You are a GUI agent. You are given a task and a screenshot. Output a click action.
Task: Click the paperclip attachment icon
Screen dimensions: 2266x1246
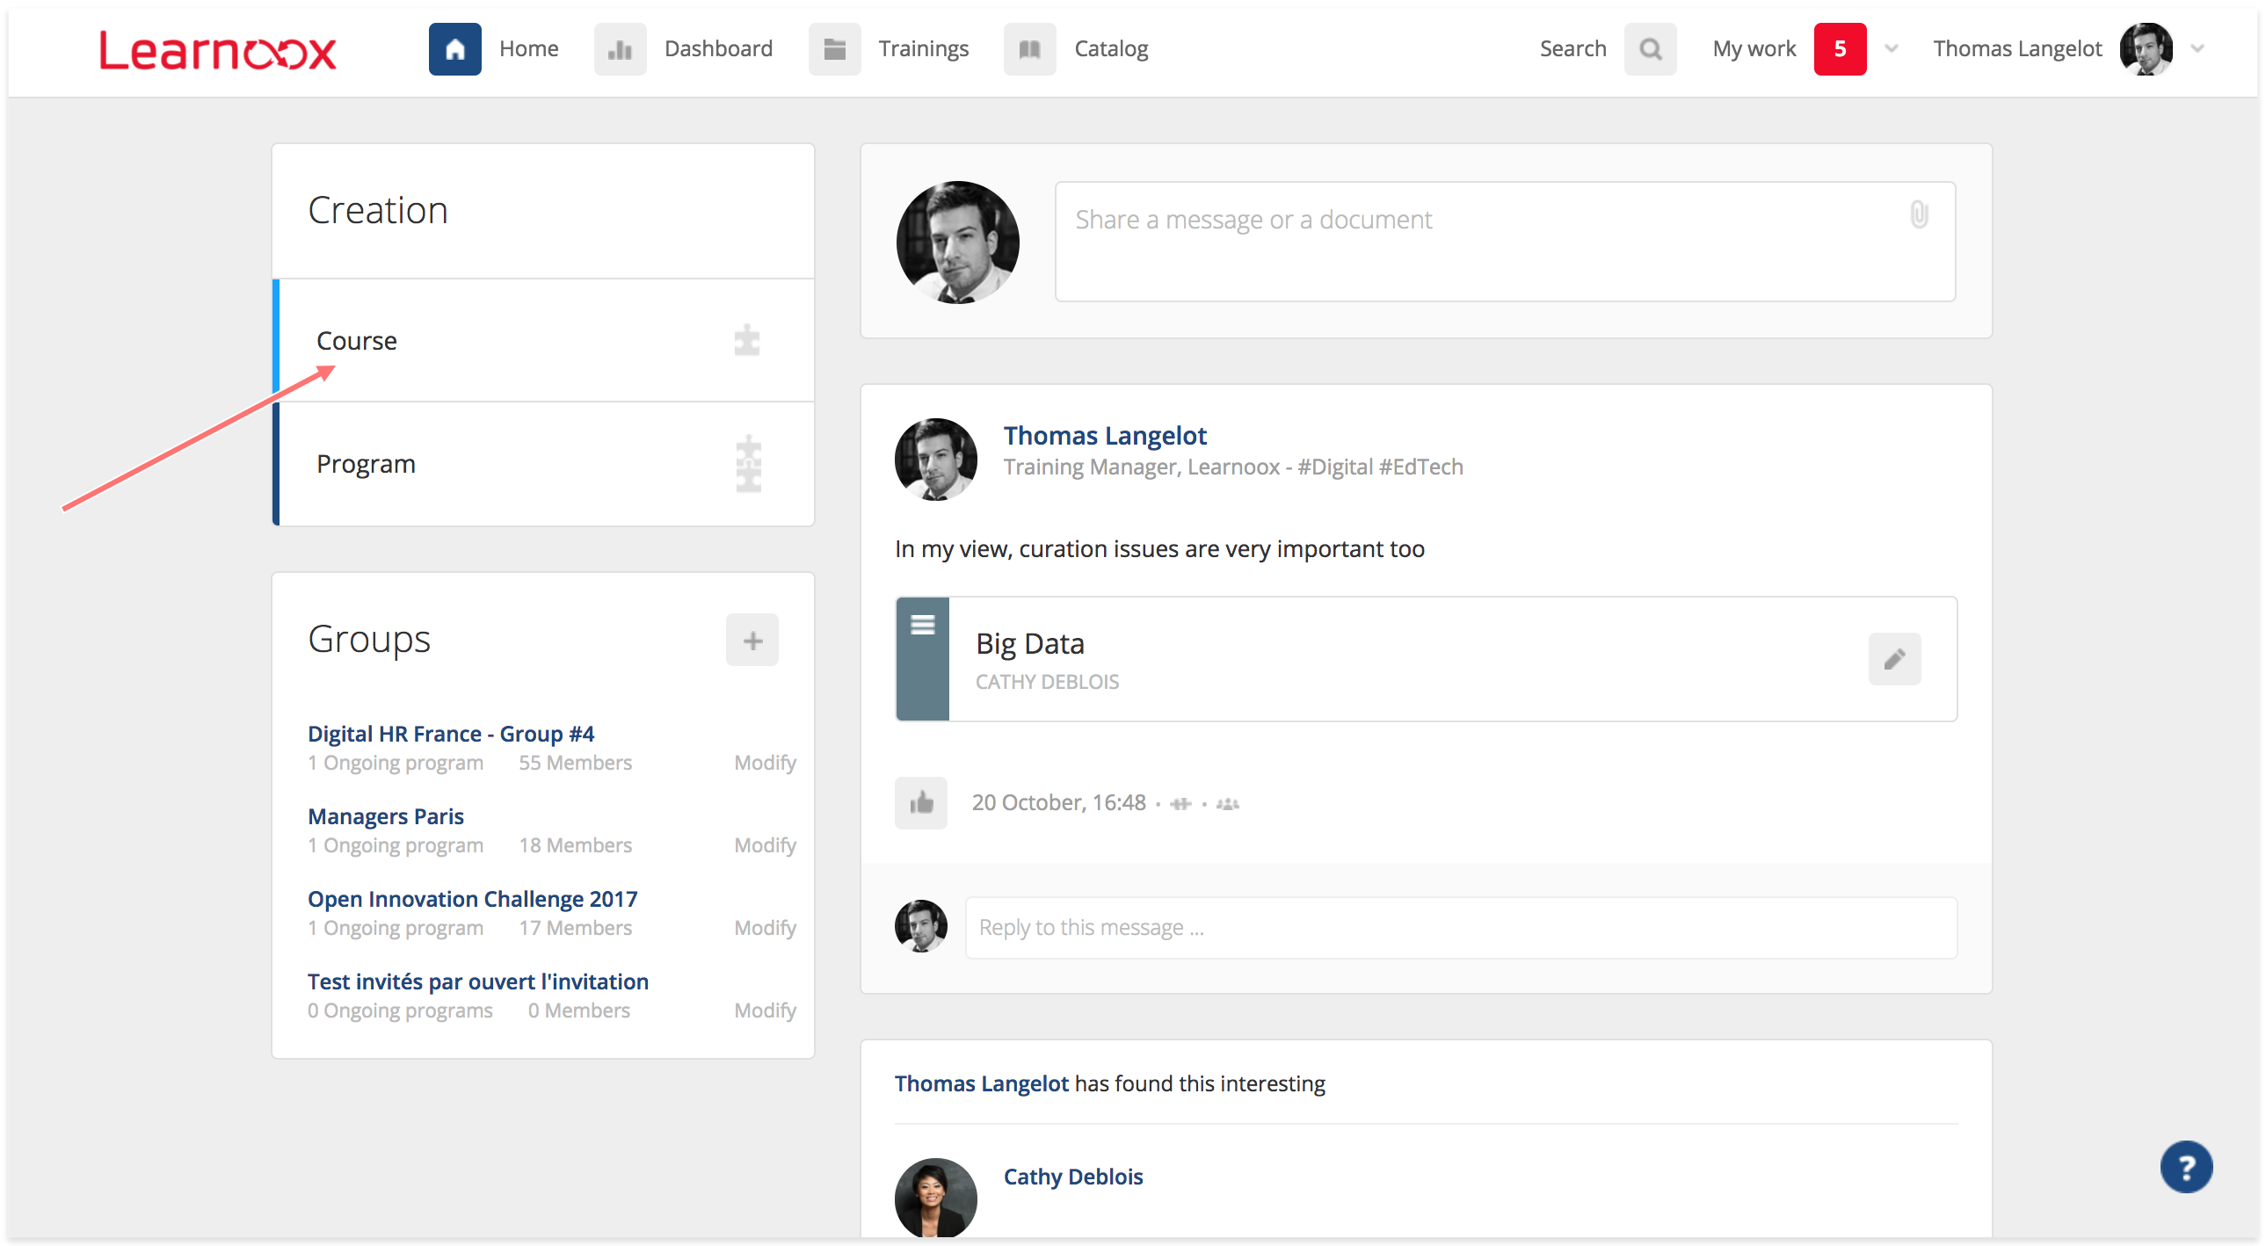pyautogui.click(x=1919, y=214)
